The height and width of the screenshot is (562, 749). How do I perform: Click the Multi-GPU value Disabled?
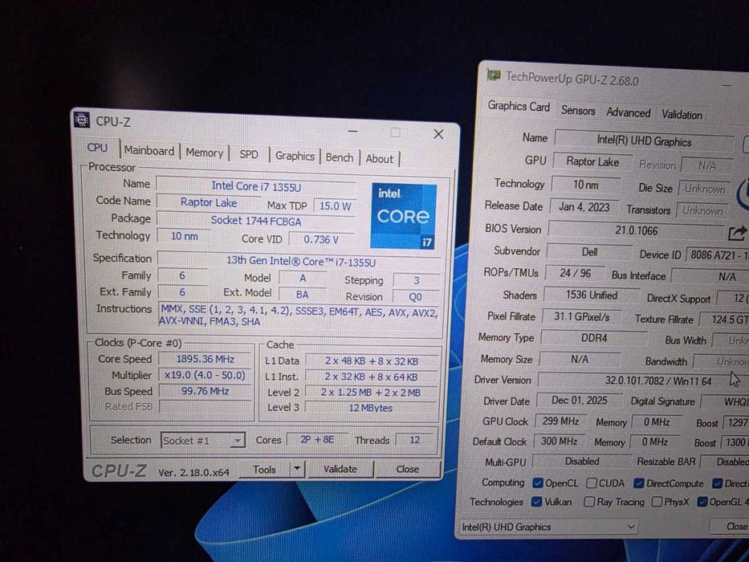pyautogui.click(x=581, y=461)
